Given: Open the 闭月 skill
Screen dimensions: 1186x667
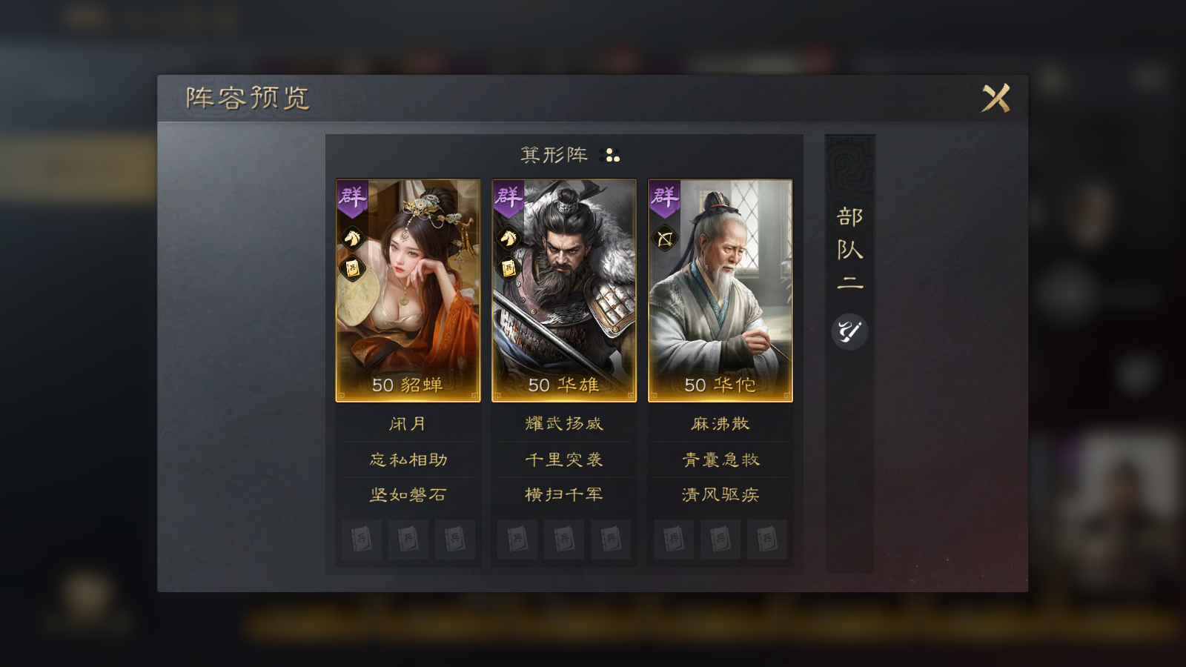Looking at the screenshot, I should point(408,424).
